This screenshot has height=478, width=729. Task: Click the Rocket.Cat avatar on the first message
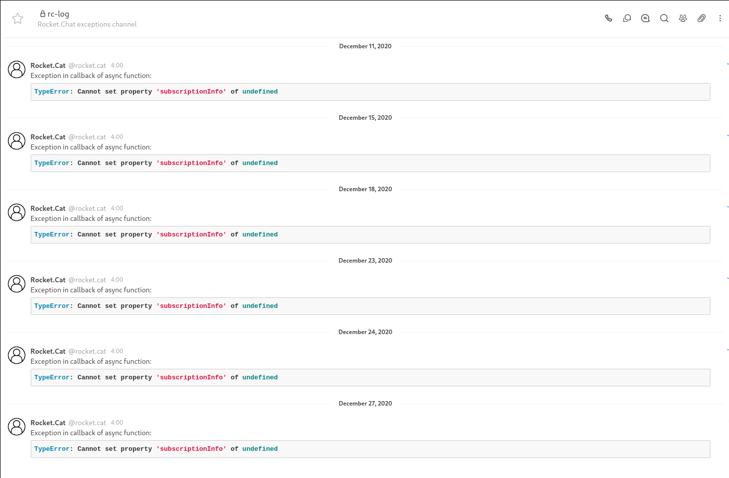tap(17, 69)
